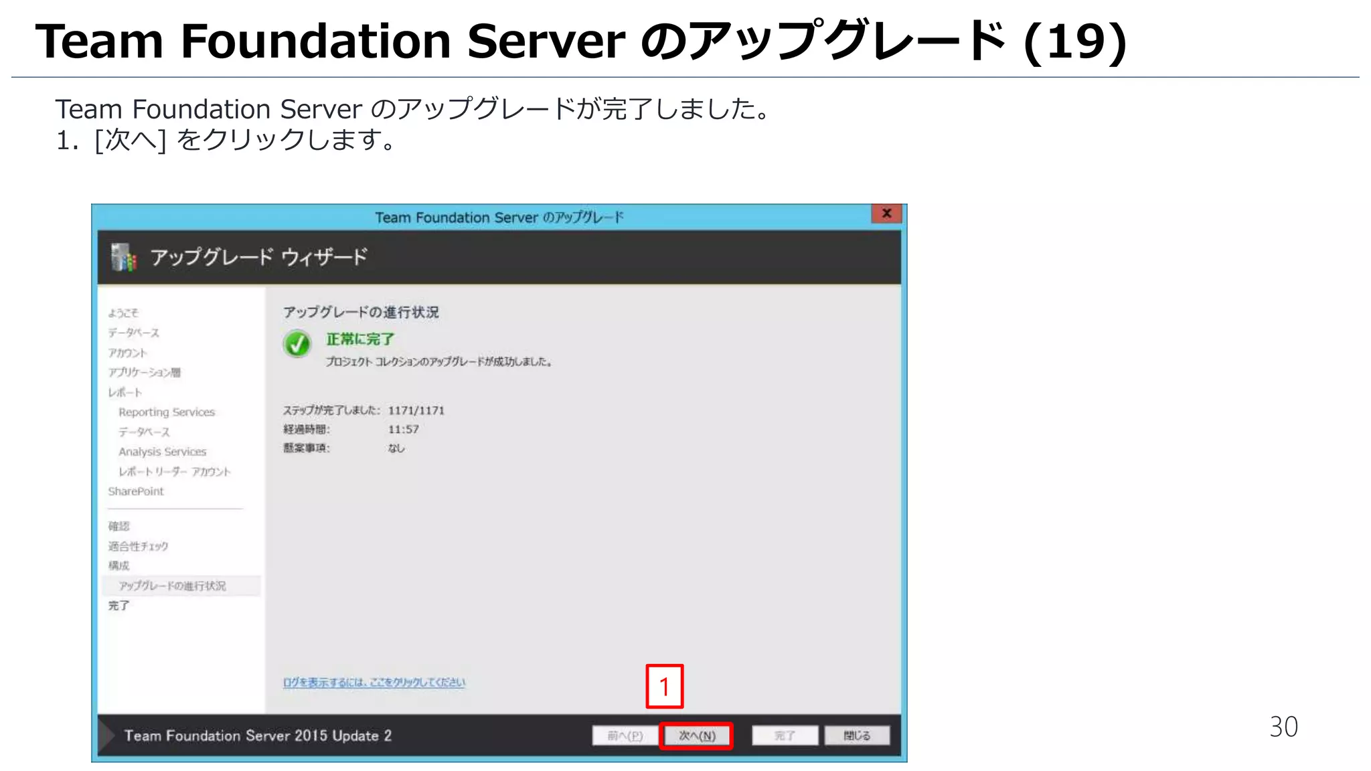
Task: Select Reporting Services sub-step
Action: 167,412
